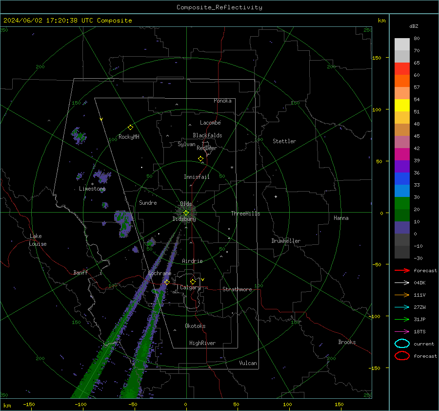Click the Sylvan town label
The image size is (439, 411).
click(x=186, y=144)
